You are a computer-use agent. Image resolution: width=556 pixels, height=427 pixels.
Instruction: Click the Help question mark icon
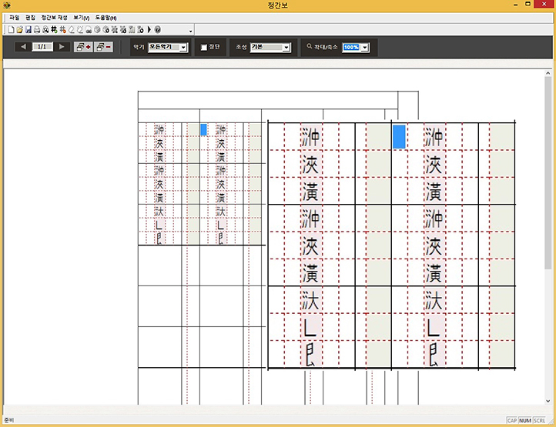tap(157, 30)
